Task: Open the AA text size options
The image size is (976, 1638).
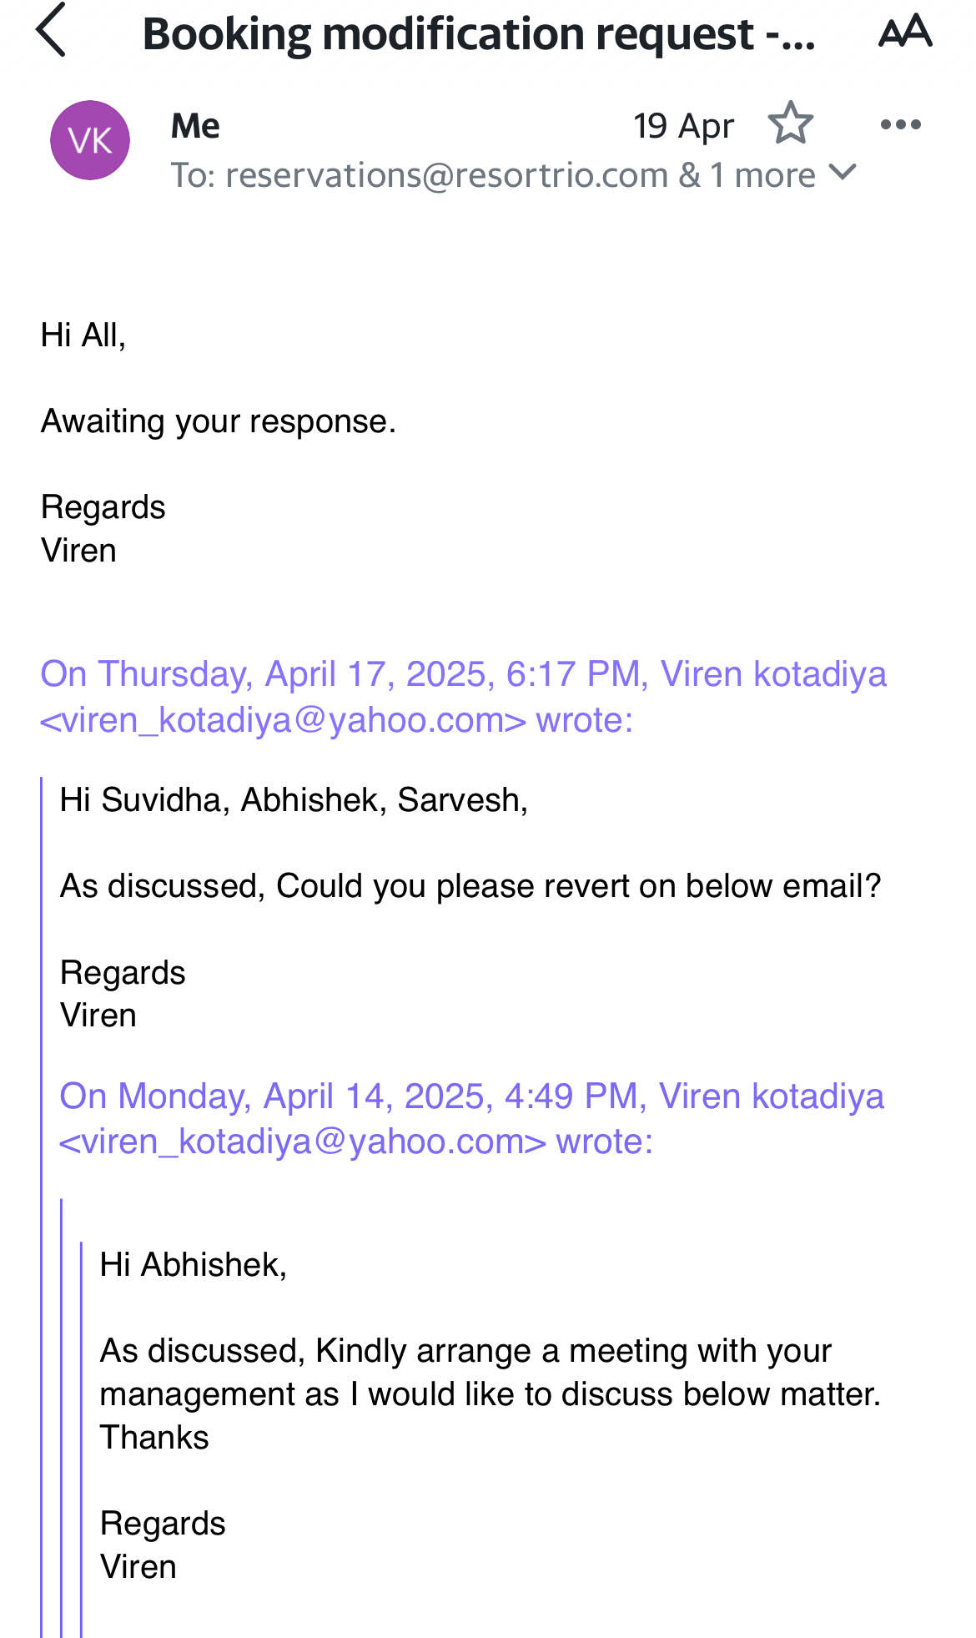Action: click(x=905, y=33)
